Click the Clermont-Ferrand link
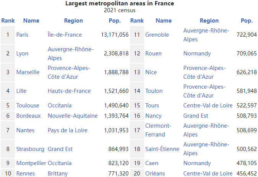This screenshot has height=177, width=258. click(x=158, y=130)
